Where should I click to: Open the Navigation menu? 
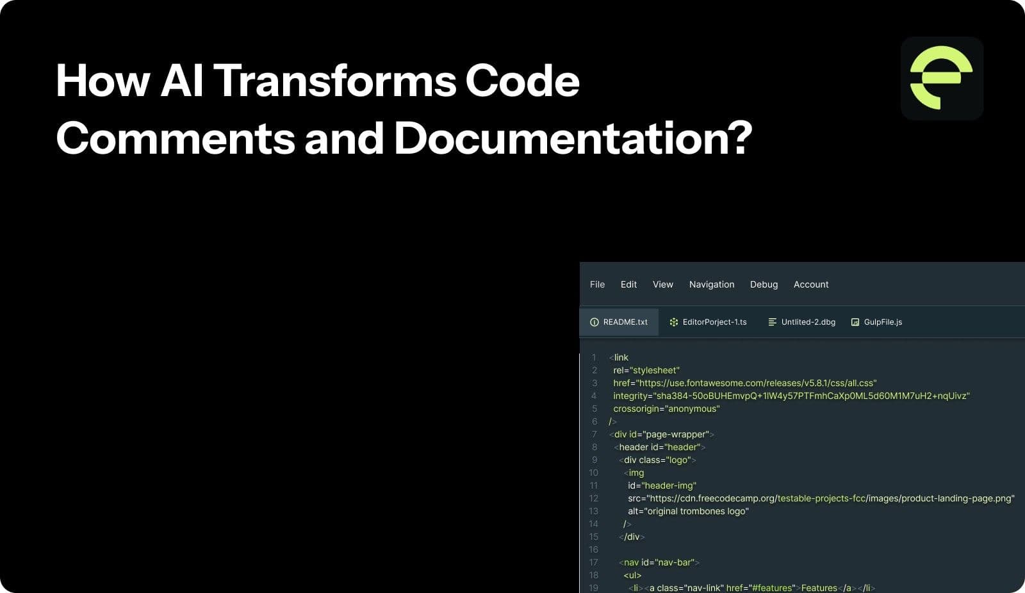pyautogui.click(x=712, y=284)
